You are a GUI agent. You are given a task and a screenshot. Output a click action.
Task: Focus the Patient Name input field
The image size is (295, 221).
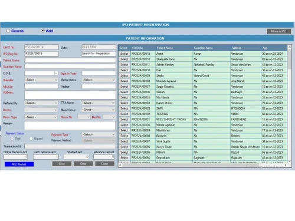pyautogui.click(x=70, y=60)
